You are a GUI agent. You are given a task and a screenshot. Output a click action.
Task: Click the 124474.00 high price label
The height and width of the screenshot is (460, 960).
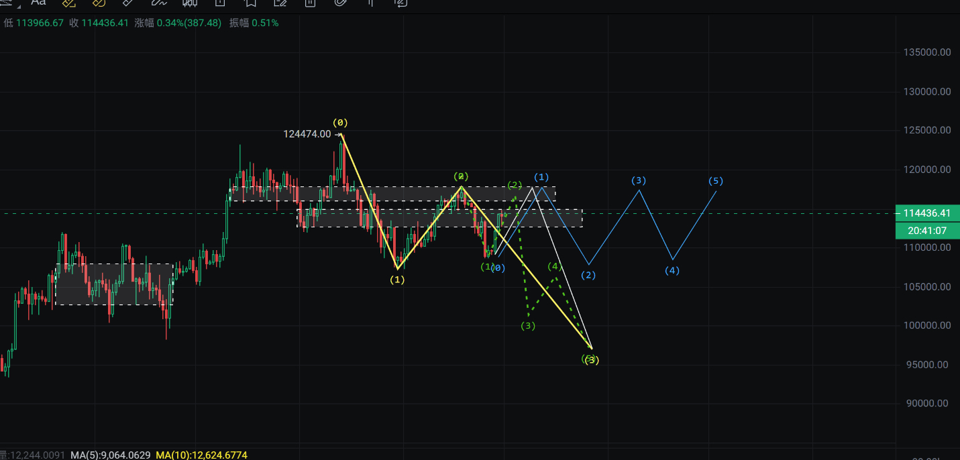point(307,134)
